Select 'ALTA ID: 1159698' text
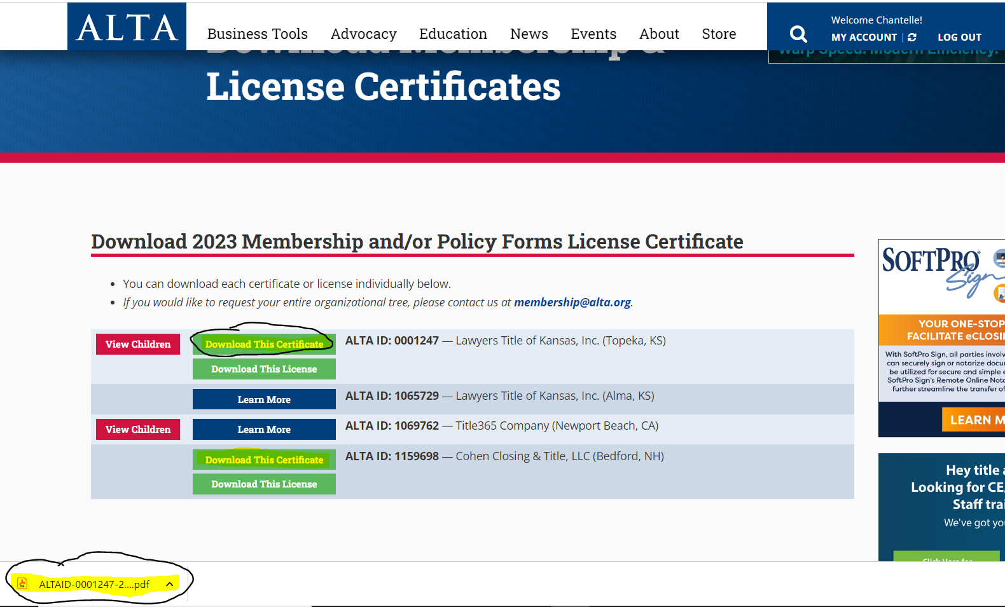Image resolution: width=1005 pixels, height=607 pixels. (392, 456)
